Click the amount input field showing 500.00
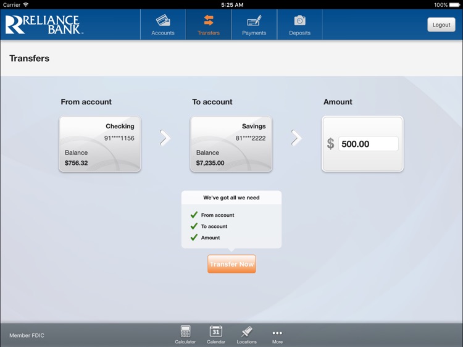Screen dimensions: 463x347 point(368,144)
